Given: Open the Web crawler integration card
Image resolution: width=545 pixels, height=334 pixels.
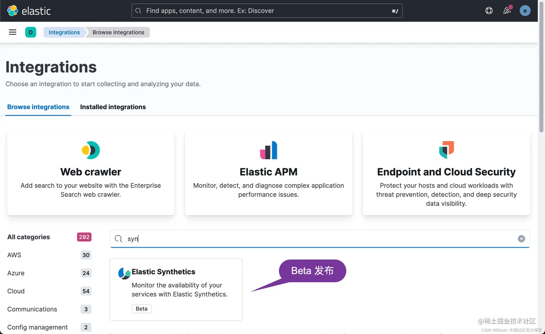Looking at the screenshot, I should tap(91, 173).
